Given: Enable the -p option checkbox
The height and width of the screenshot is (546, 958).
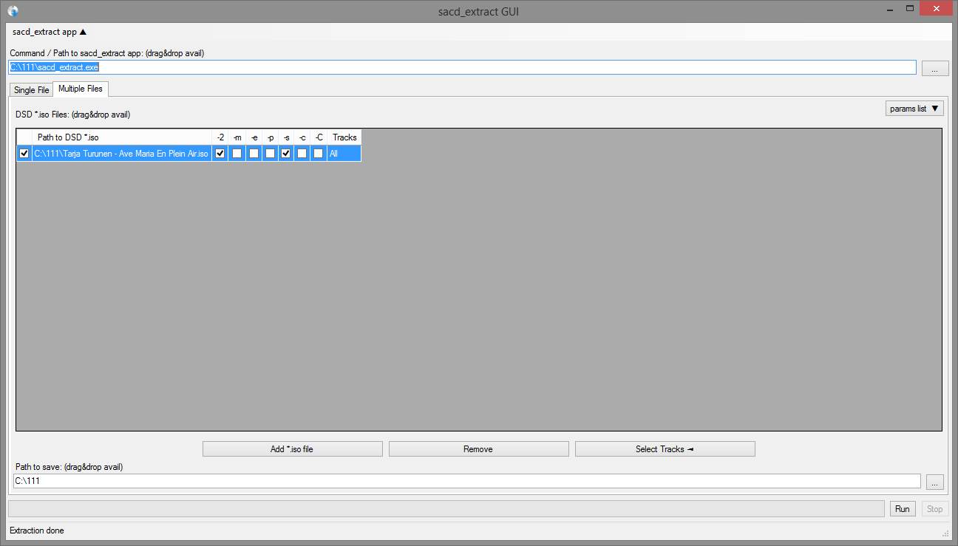Looking at the screenshot, I should click(x=270, y=154).
